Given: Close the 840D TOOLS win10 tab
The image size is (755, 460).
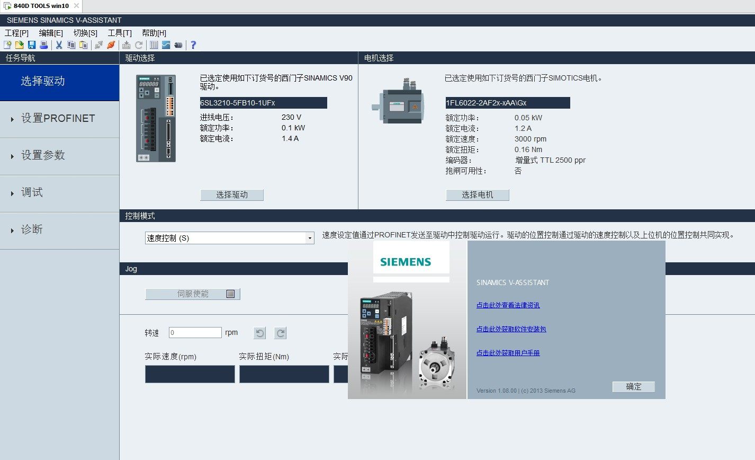Looking at the screenshot, I should click(x=76, y=6).
